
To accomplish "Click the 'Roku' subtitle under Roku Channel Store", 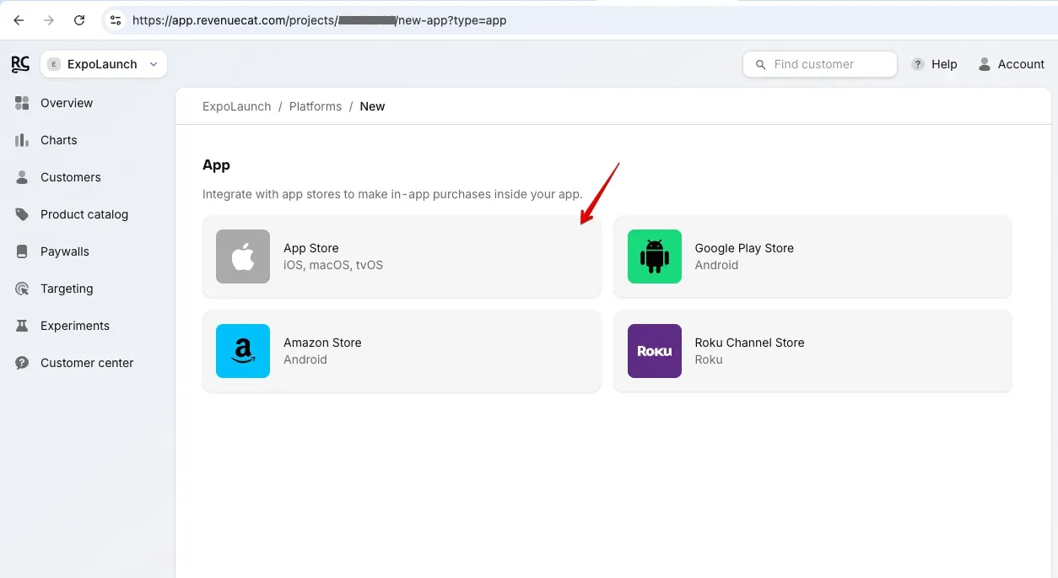I will pyautogui.click(x=709, y=359).
